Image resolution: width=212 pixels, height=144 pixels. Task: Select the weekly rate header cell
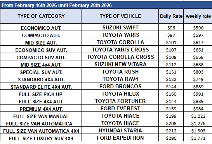198,16
